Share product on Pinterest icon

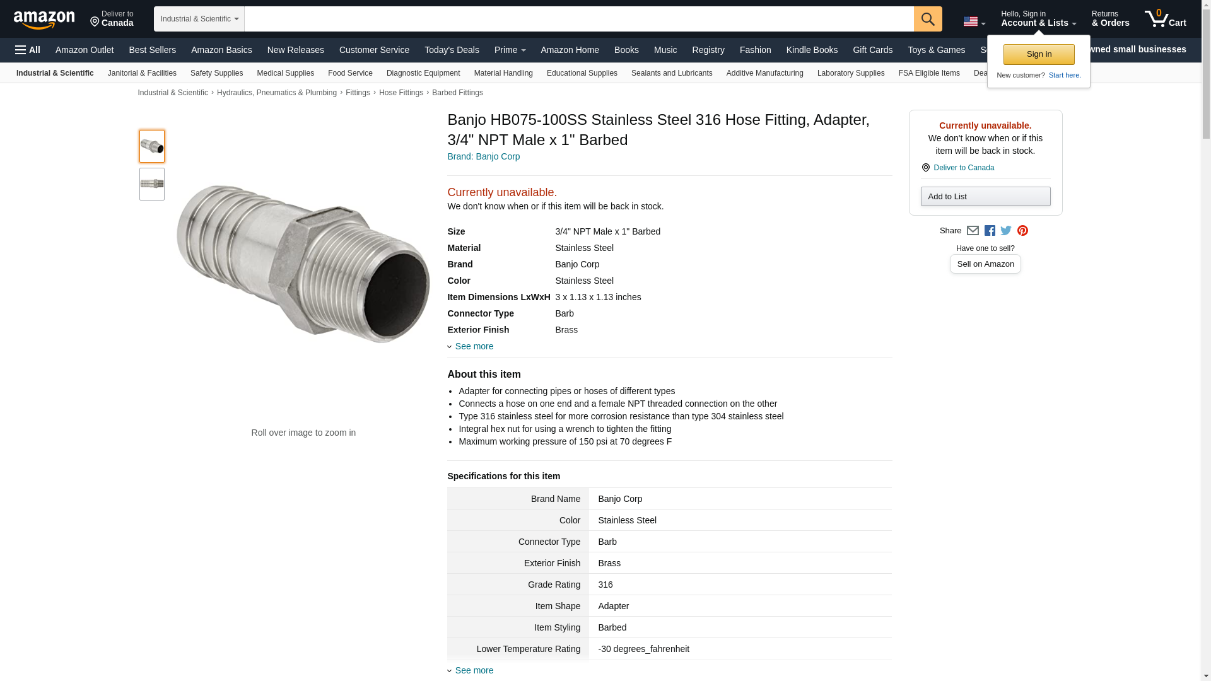coord(1022,231)
